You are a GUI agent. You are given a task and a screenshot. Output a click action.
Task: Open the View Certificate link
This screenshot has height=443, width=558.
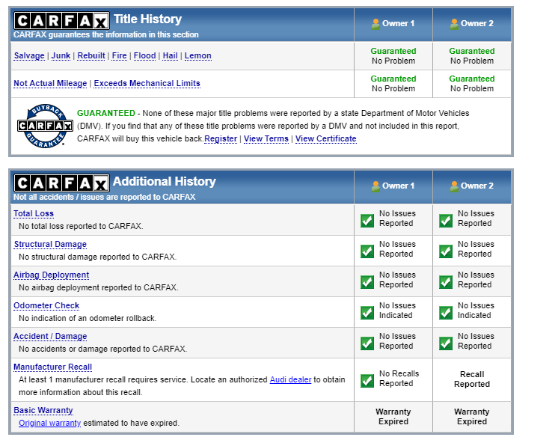coord(325,139)
